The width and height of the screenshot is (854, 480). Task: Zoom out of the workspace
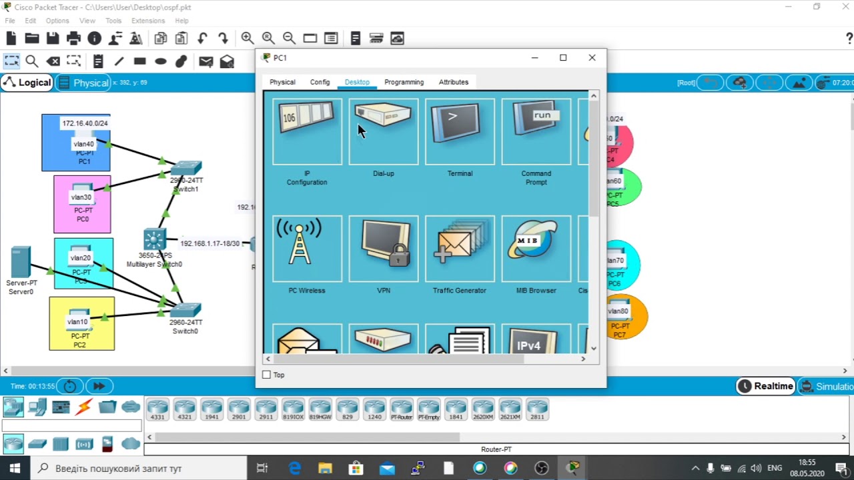click(x=289, y=39)
